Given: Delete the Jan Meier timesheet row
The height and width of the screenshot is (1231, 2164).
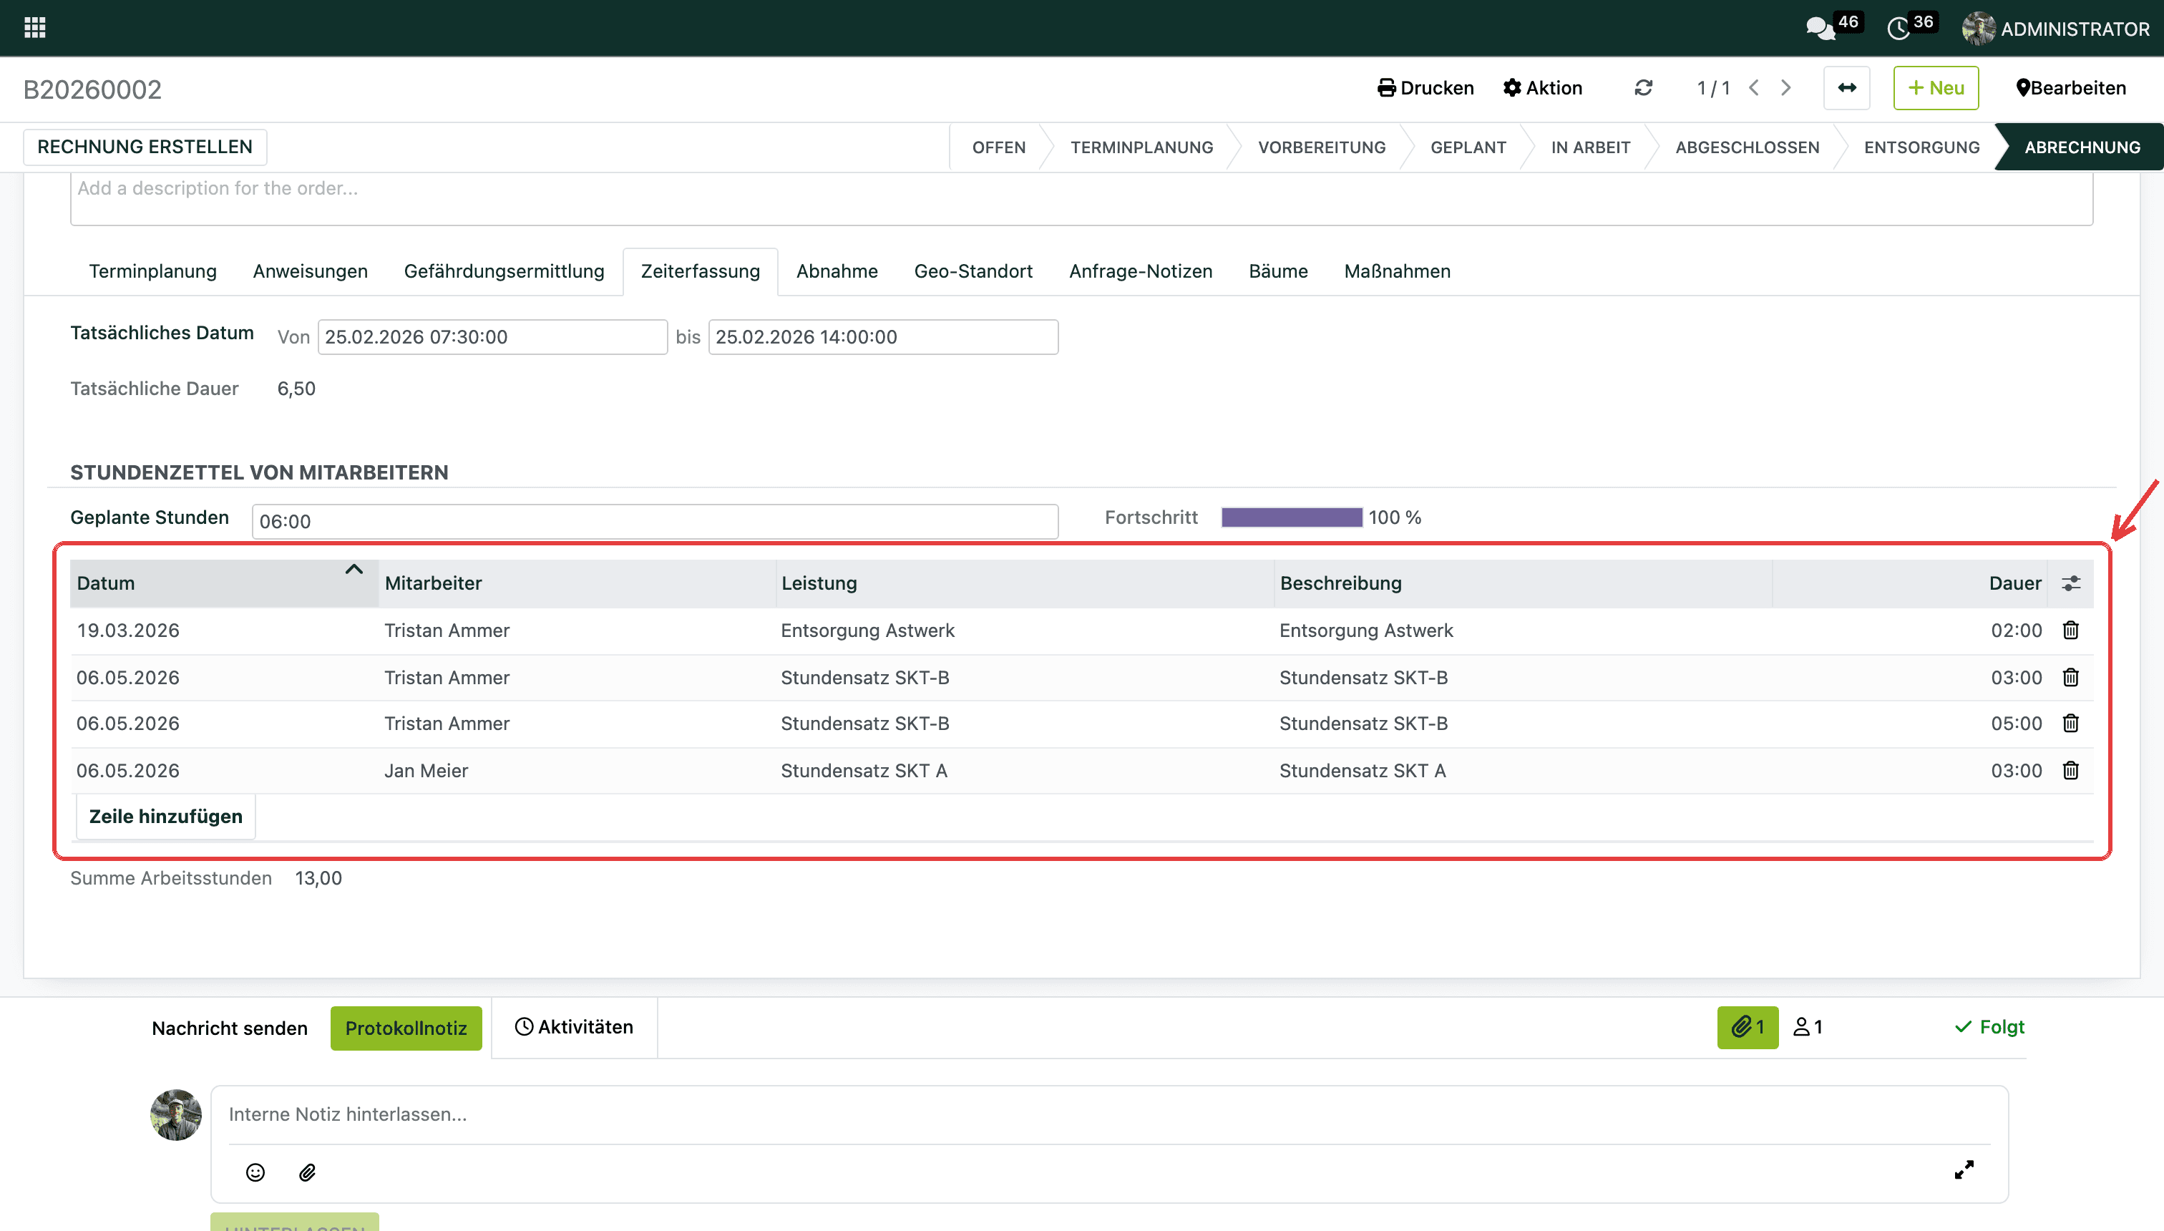Looking at the screenshot, I should click(x=2071, y=771).
